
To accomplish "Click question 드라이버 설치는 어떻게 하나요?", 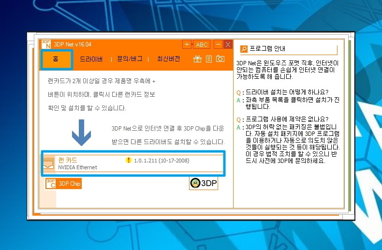I will coord(287,92).
